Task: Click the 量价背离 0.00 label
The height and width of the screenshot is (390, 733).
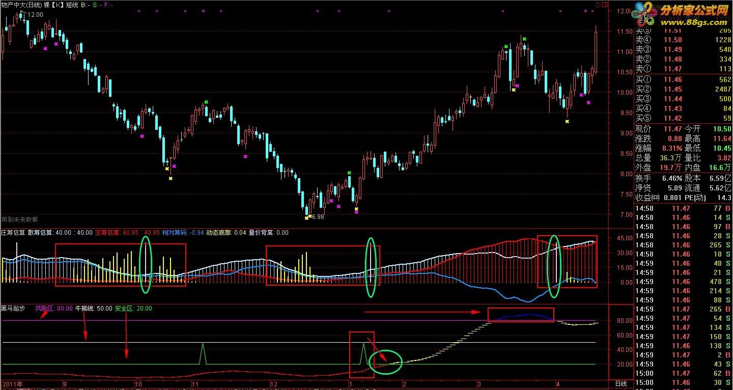Action: point(268,233)
